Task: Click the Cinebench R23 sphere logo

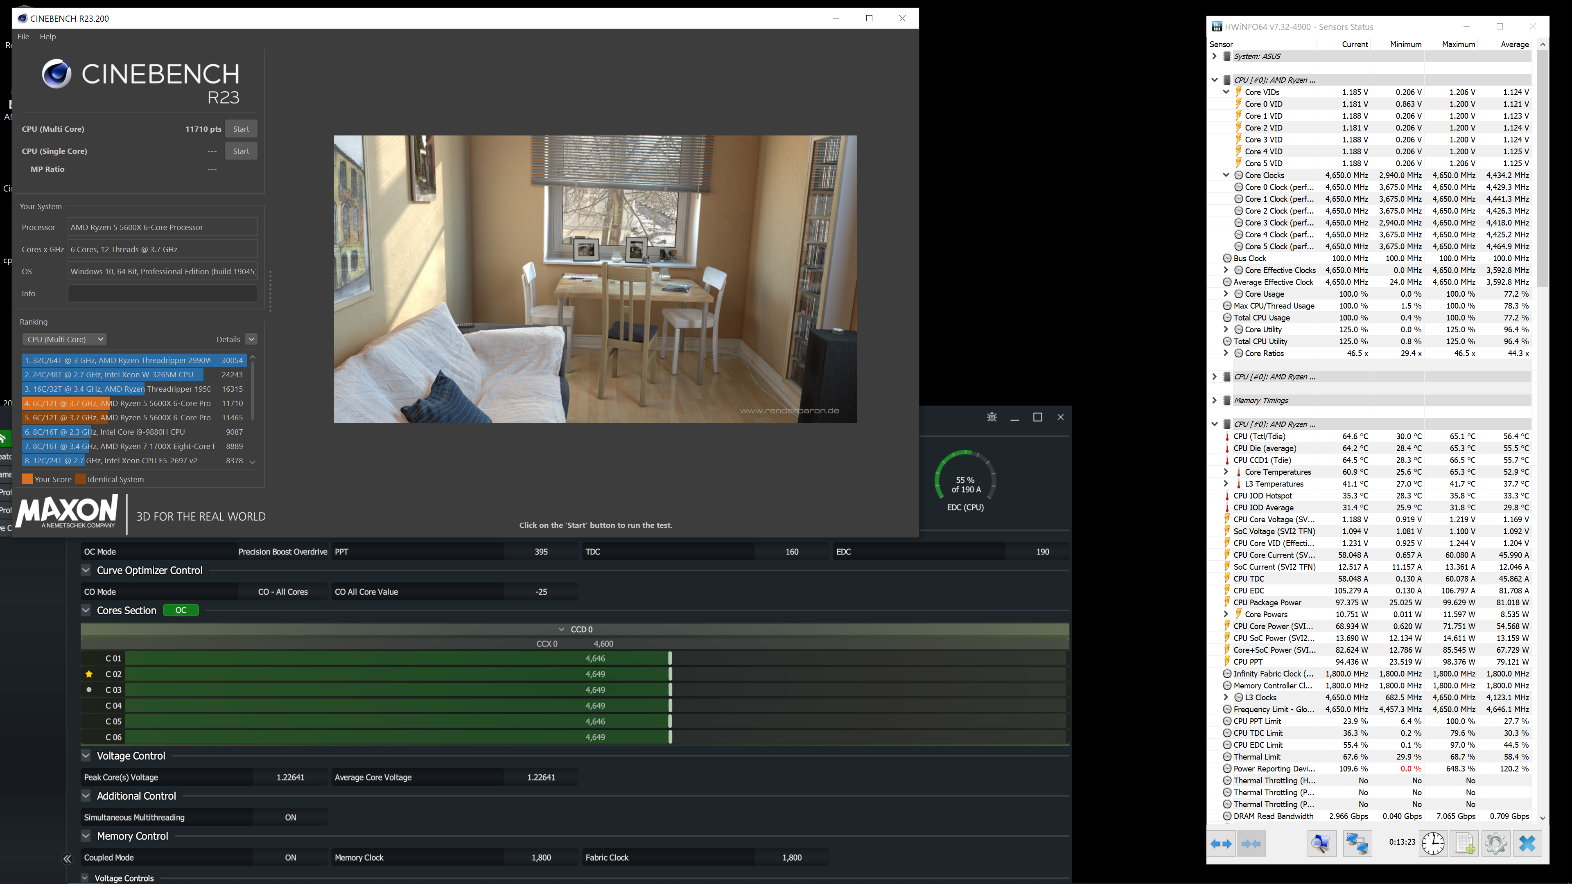Action: click(x=56, y=74)
